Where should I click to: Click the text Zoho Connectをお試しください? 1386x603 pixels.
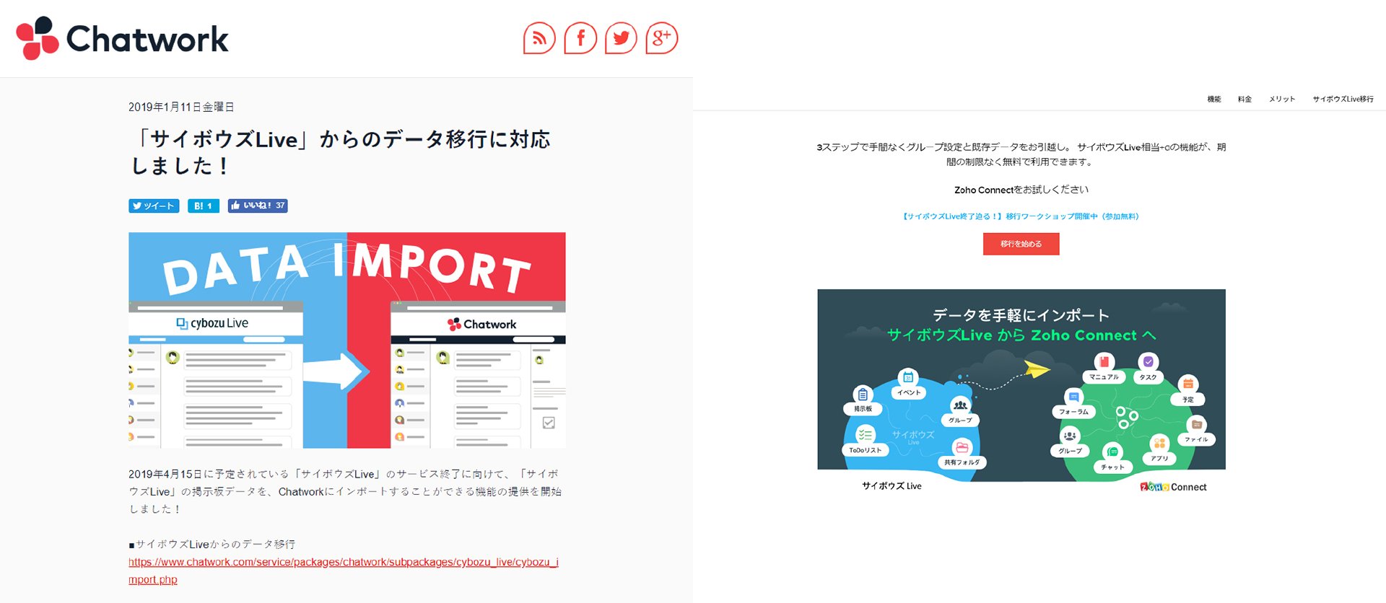[x=1021, y=190]
